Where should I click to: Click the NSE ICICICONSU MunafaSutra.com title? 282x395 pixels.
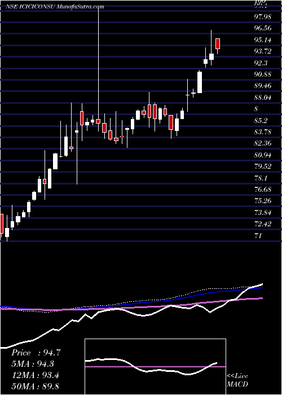(x=55, y=7)
